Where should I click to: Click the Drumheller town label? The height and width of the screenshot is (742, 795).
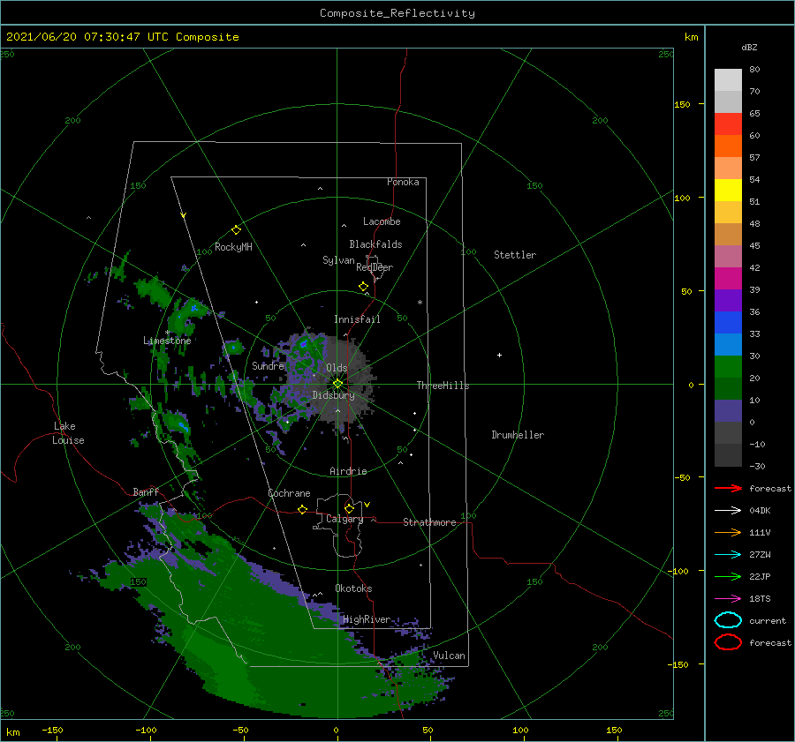[x=518, y=435]
